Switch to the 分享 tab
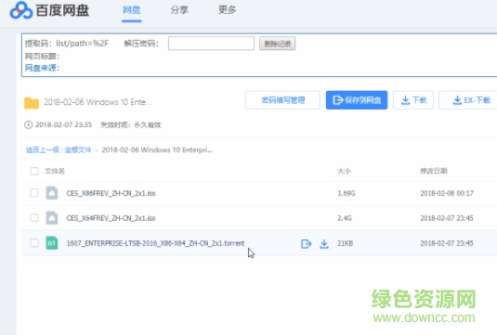This screenshot has width=497, height=335. (179, 10)
